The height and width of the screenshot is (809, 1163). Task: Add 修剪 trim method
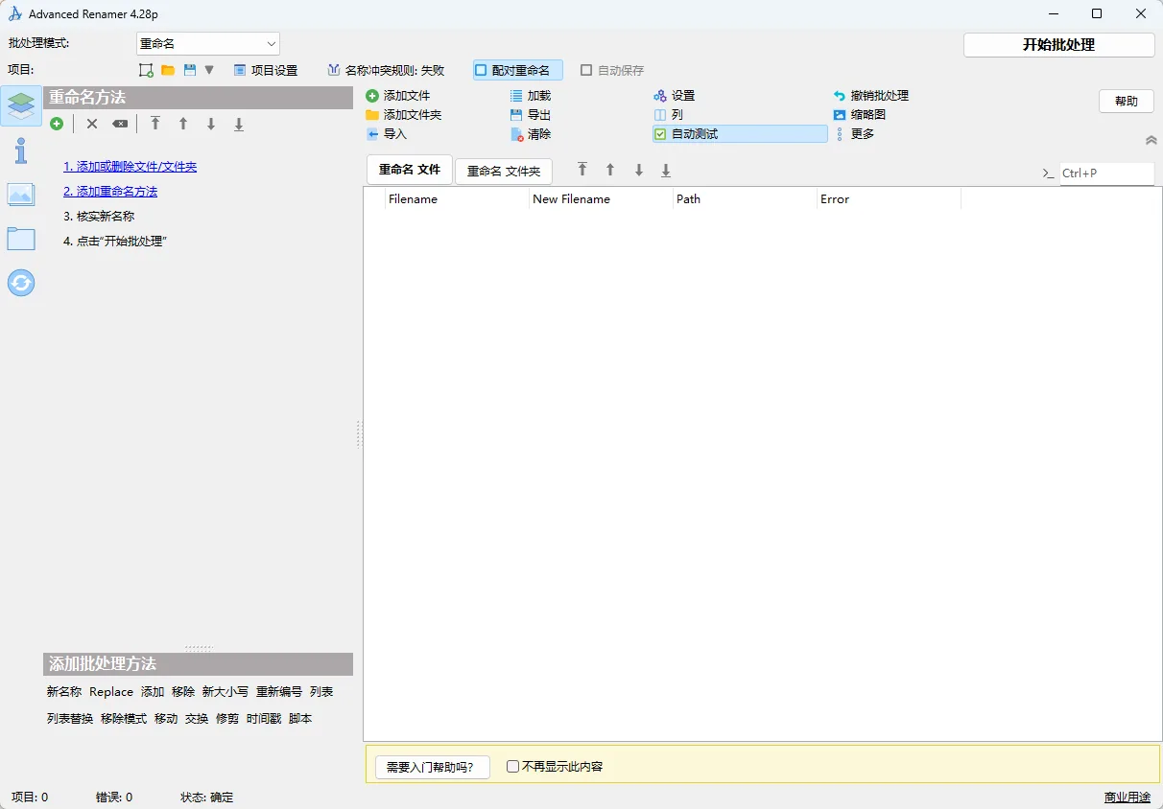(x=227, y=719)
